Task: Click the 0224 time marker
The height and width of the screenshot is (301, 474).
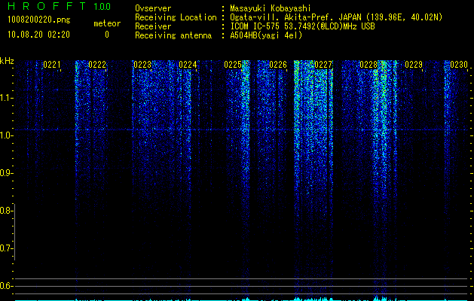Action: tap(188, 65)
